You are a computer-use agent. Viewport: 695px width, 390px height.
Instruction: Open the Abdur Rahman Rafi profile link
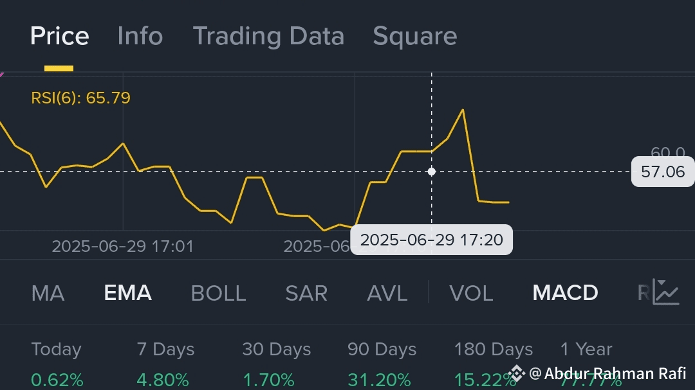615,373
